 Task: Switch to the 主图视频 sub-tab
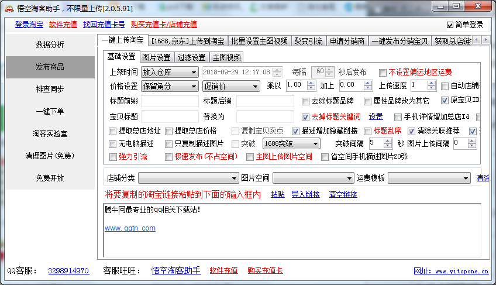pyautogui.click(x=227, y=57)
